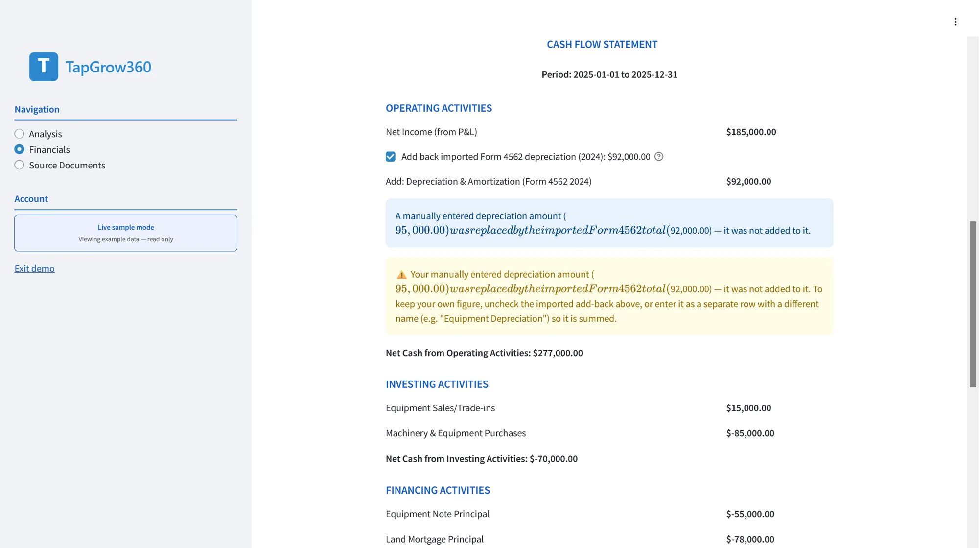The image size is (979, 548).
Task: Click Machinery & Equipment Purchases label
Action: tap(456, 433)
